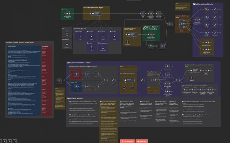Open the Prepare Social Media Email agent node
Image resolution: width=230 pixels, height=143 pixels.
coord(195,70)
